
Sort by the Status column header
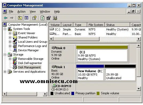click(x=117, y=25)
